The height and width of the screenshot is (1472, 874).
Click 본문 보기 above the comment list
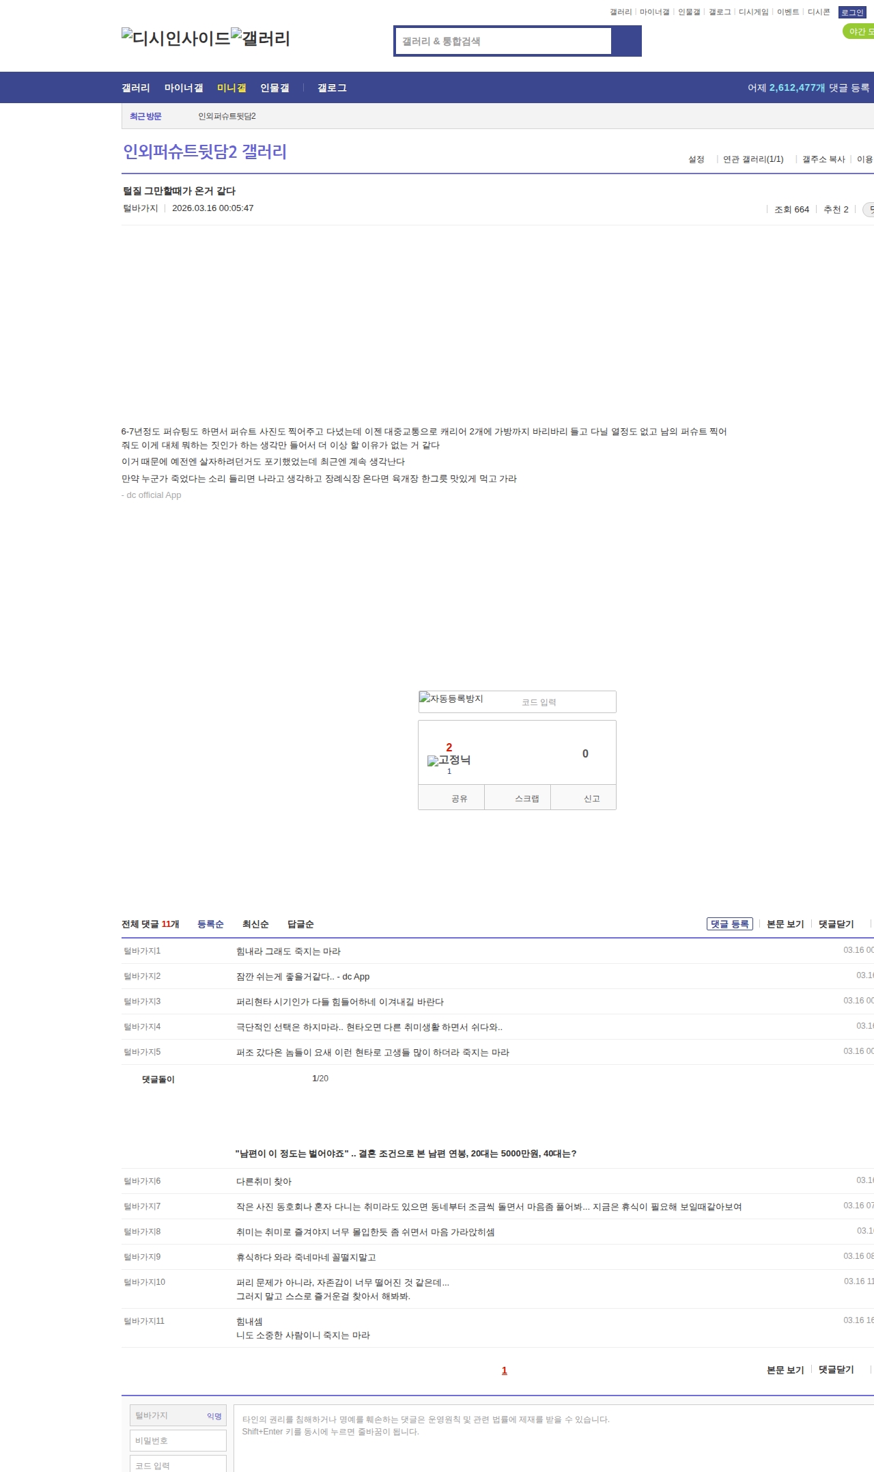coord(785,924)
